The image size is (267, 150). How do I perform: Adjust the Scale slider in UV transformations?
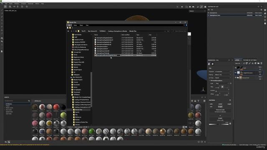click(x=218, y=87)
